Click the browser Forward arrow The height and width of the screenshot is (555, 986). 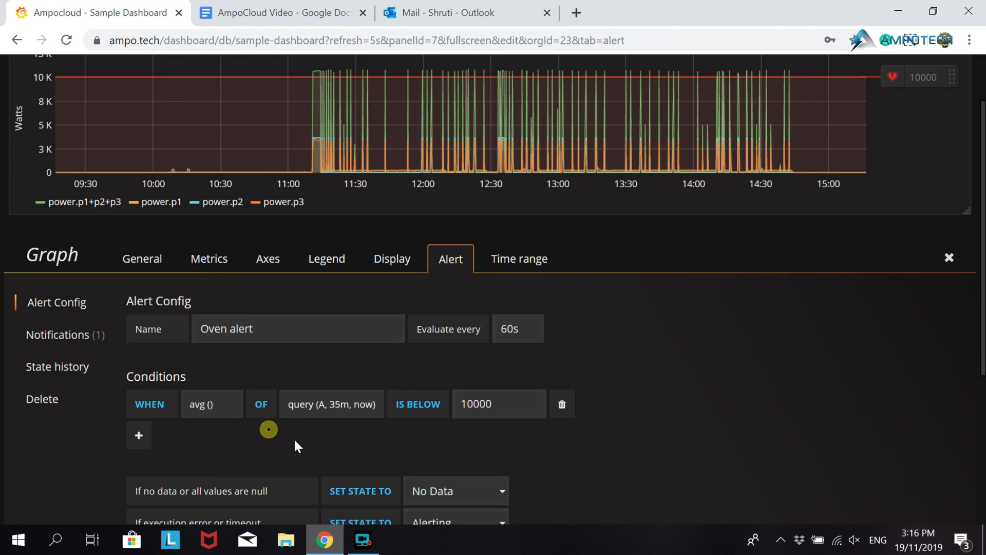[x=42, y=40]
